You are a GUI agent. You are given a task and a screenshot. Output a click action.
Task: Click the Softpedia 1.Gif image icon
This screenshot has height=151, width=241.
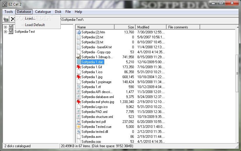tap(79, 67)
